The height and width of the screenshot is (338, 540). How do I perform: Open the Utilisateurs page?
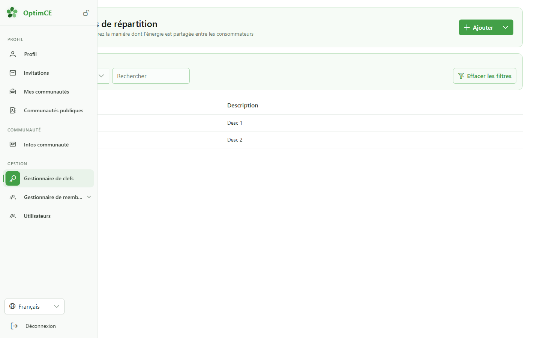(49, 216)
